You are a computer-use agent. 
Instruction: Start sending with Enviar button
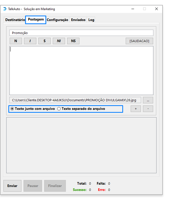[x=12, y=186]
